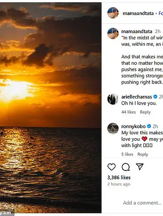Open ronnykobo username link
Screen dimensions: 163x216
[x=133, y=126]
